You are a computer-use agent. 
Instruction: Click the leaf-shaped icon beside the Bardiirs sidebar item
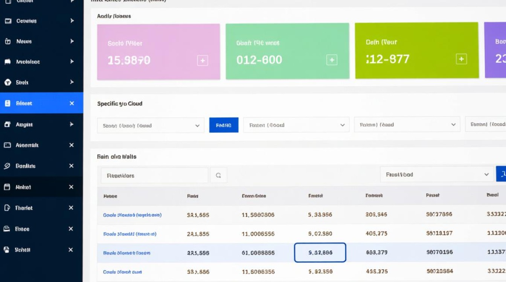(7, 166)
